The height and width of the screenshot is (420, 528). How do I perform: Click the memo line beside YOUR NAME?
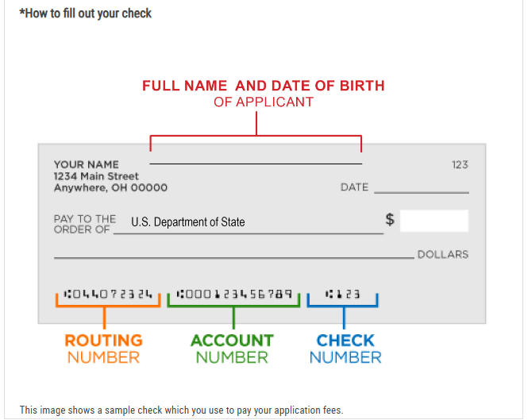pos(256,164)
